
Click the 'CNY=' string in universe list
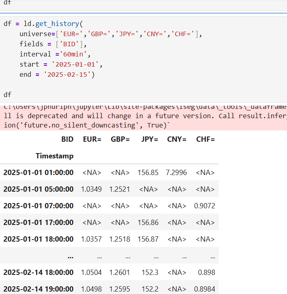pos(155,34)
